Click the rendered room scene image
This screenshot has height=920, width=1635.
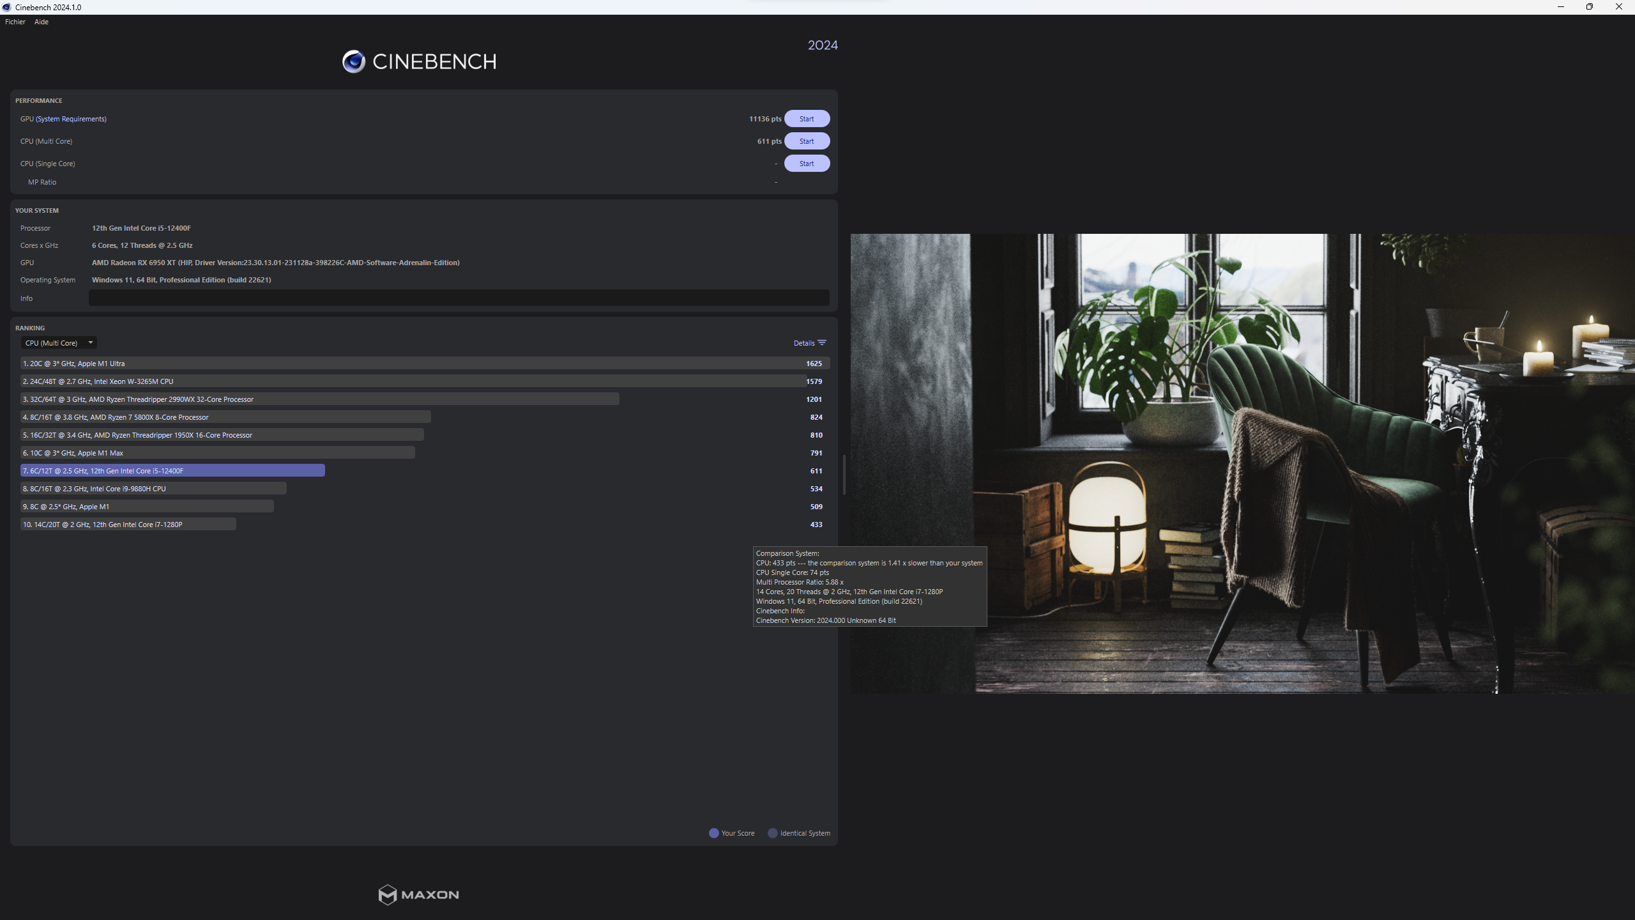pyautogui.click(x=1242, y=463)
